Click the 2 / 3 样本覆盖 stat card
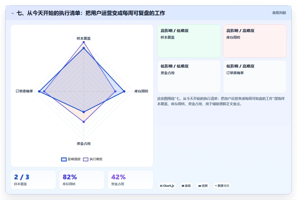The height and width of the screenshot is (200, 297). pyautogui.click(x=33, y=180)
